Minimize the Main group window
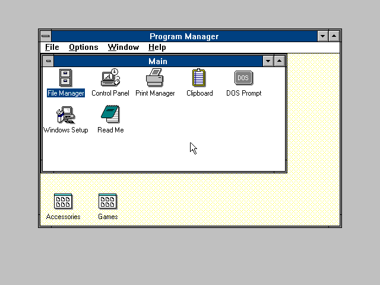380x285 pixels. [x=268, y=61]
